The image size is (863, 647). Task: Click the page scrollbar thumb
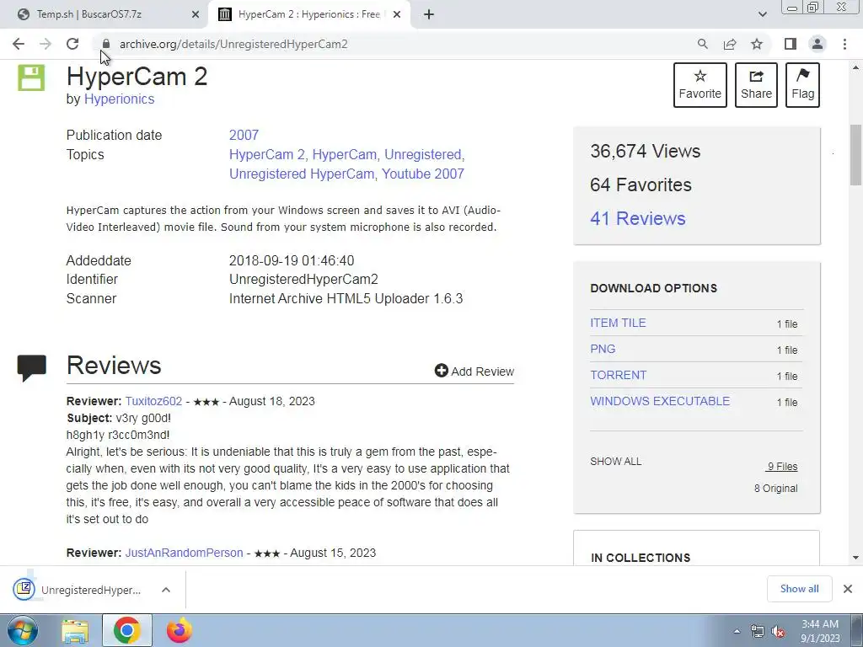[856, 155]
